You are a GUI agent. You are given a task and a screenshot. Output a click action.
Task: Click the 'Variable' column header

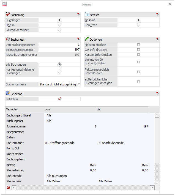(24, 109)
